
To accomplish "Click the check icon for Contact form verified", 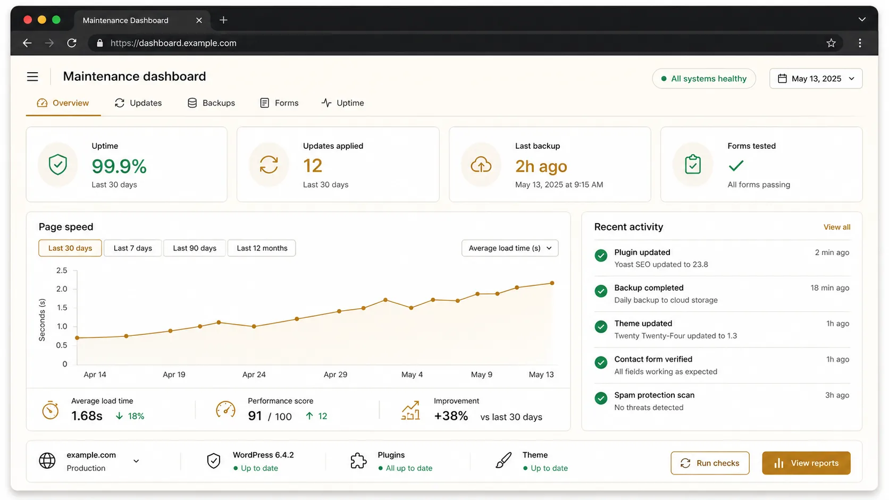I will pyautogui.click(x=601, y=363).
